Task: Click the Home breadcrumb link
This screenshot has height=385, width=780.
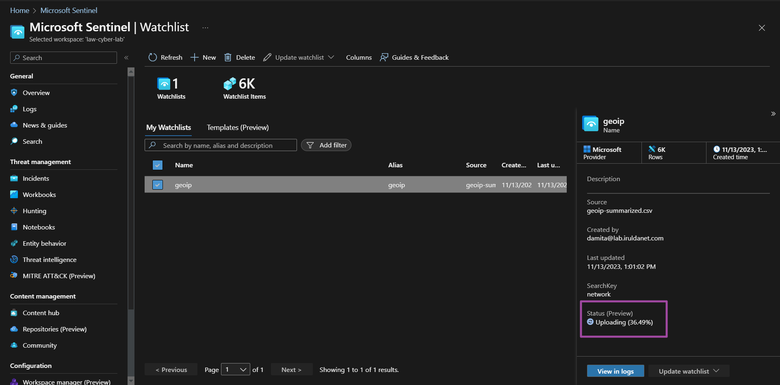Action: tap(19, 11)
